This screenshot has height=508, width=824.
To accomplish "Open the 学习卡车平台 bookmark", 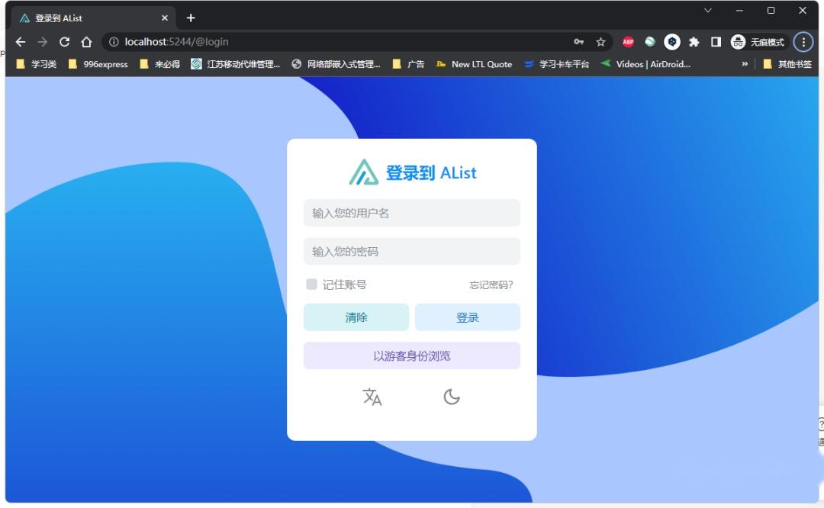I will click(x=556, y=64).
